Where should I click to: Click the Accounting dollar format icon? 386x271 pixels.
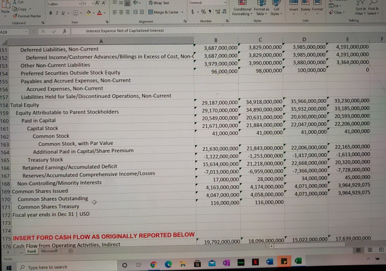pyautogui.click(x=192, y=12)
